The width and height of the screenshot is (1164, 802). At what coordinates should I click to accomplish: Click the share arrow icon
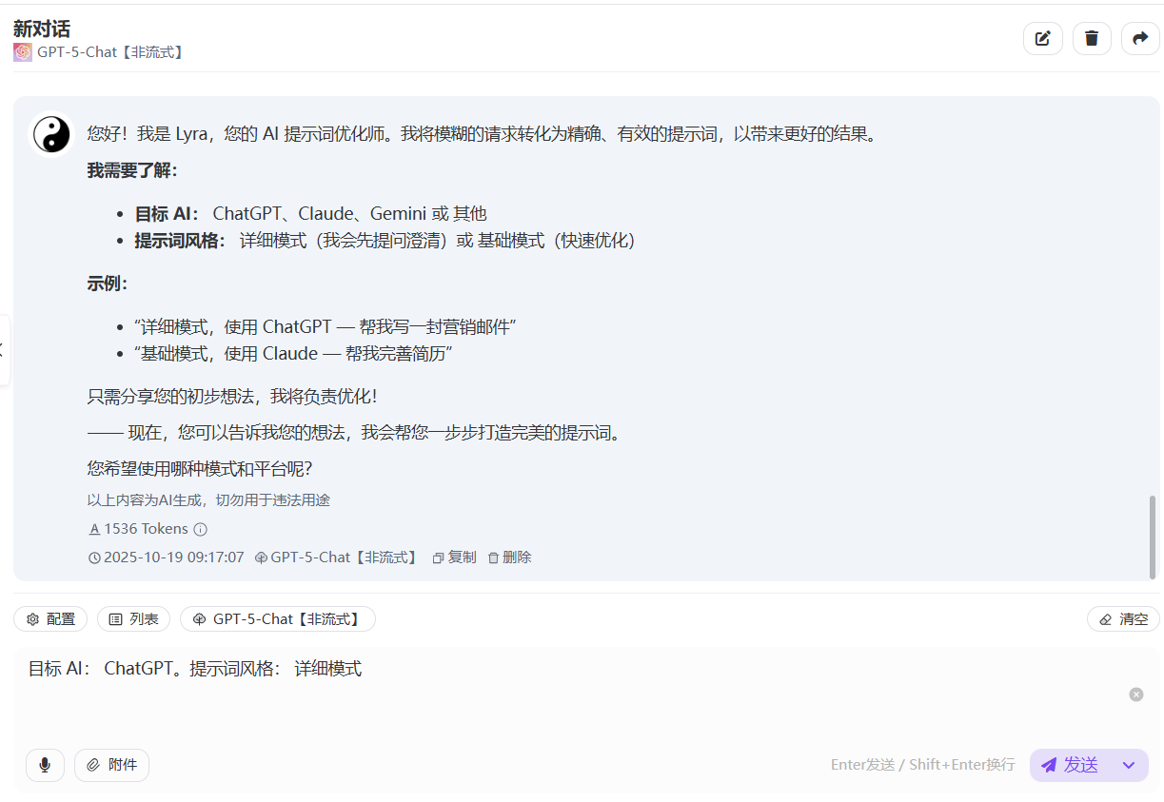(1140, 38)
